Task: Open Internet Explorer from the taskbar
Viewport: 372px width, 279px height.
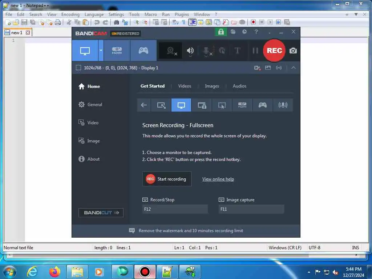Action: tap(32, 272)
